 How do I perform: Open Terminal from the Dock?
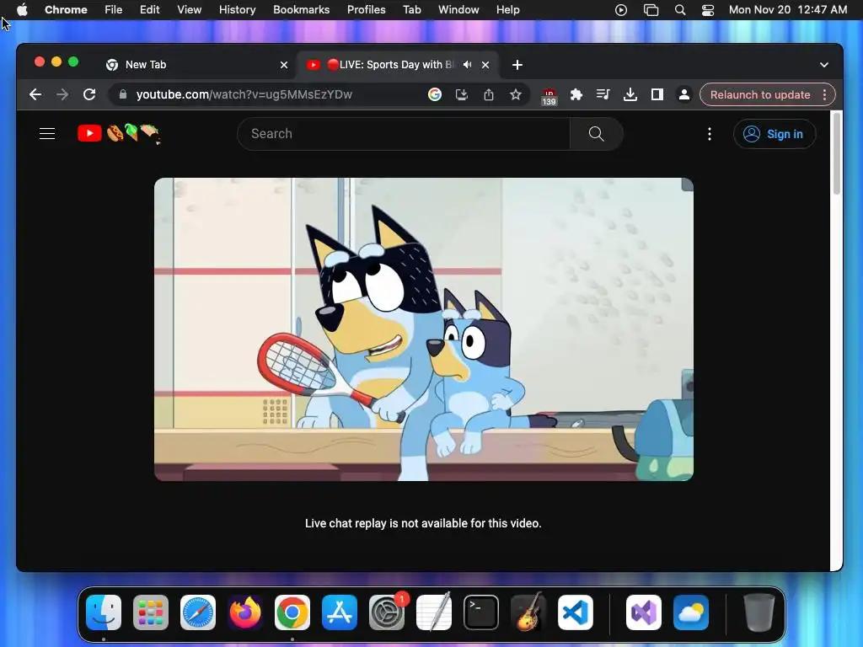pos(481,612)
